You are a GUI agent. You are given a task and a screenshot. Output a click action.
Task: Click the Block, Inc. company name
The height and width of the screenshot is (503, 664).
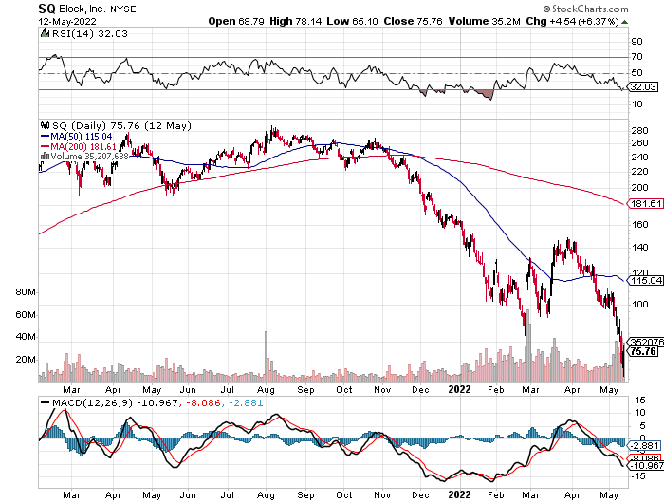tap(83, 9)
